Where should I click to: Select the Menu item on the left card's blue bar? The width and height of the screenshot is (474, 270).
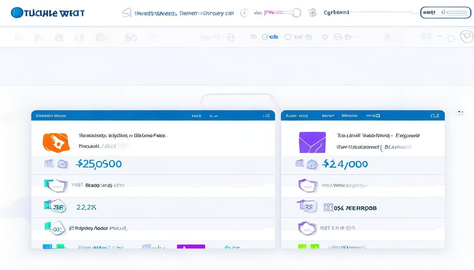[x=196, y=115]
